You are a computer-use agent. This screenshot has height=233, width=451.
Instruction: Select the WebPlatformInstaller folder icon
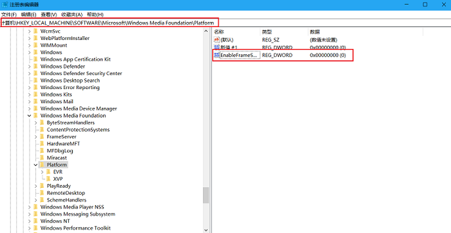35,38
